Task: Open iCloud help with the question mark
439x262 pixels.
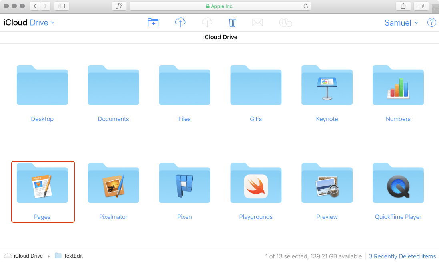Action: coord(431,22)
